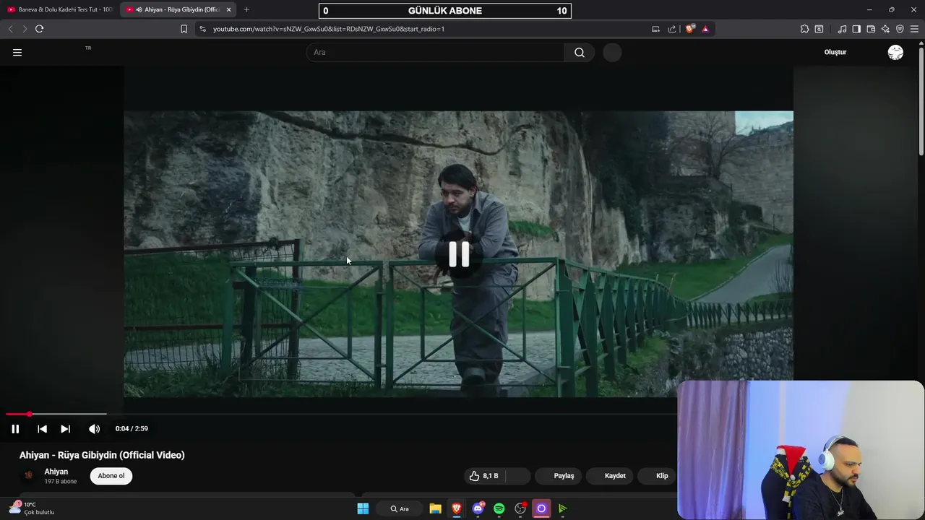Click the install app icon in address bar
Image resolution: width=925 pixels, height=520 pixels.
655,29
